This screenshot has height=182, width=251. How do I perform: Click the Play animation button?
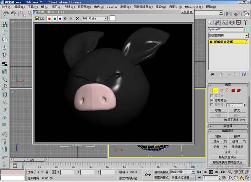(x=211, y=172)
